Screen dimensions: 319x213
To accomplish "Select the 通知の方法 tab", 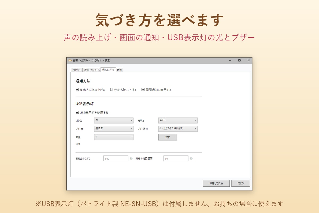I will point(108,70).
